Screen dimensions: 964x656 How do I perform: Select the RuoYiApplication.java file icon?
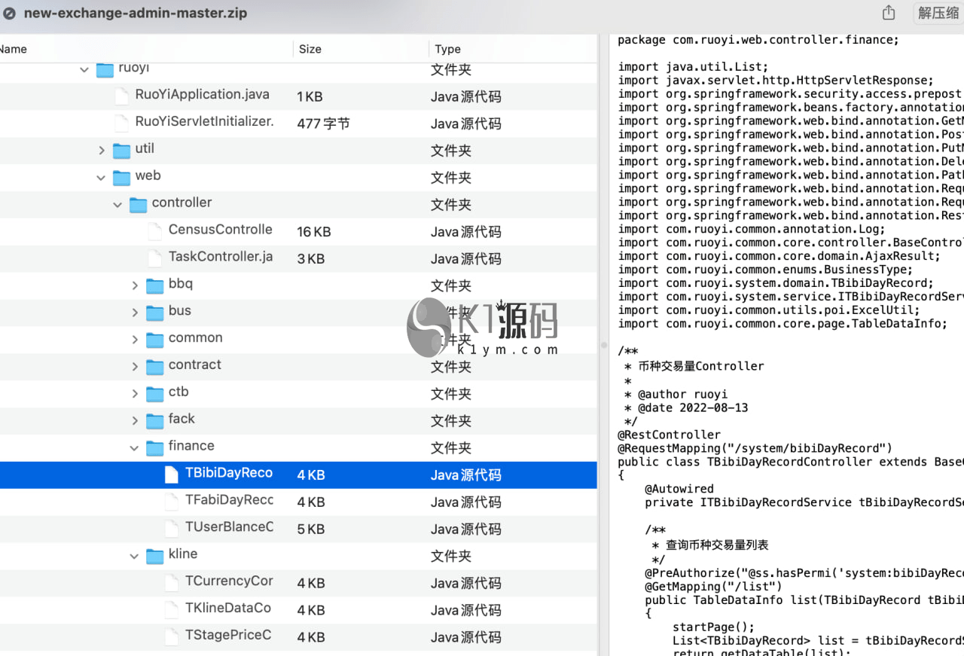coord(121,96)
